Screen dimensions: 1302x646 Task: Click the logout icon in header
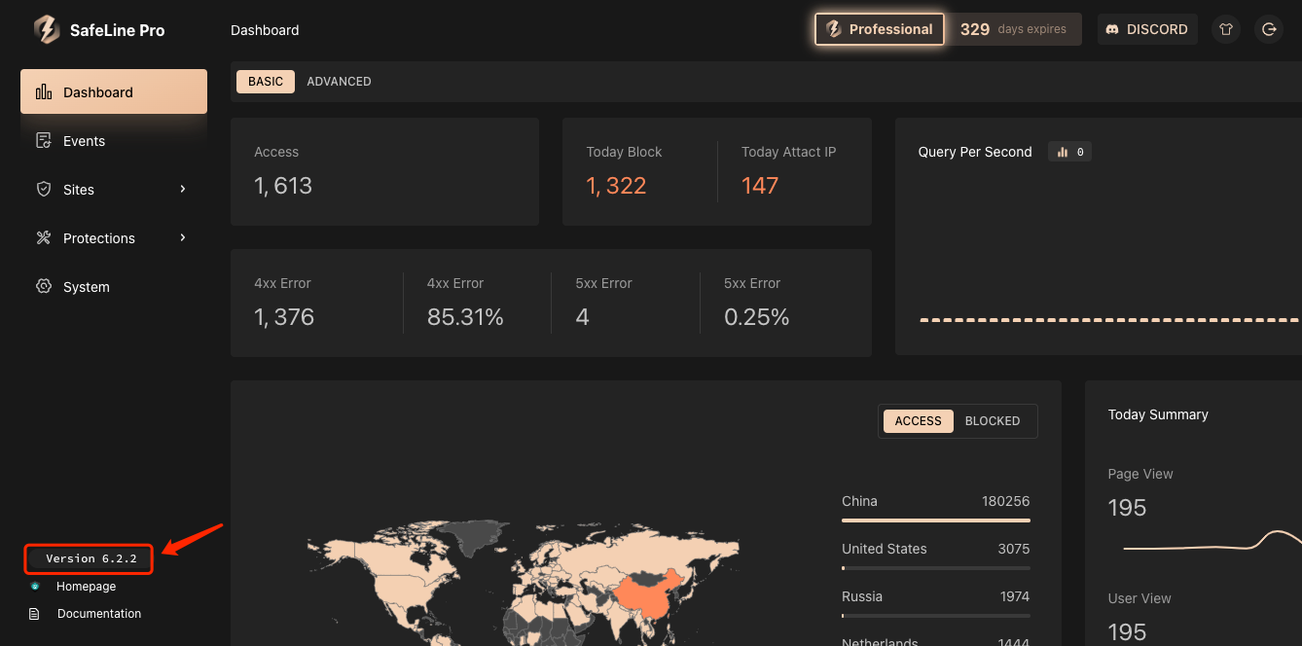pyautogui.click(x=1269, y=29)
